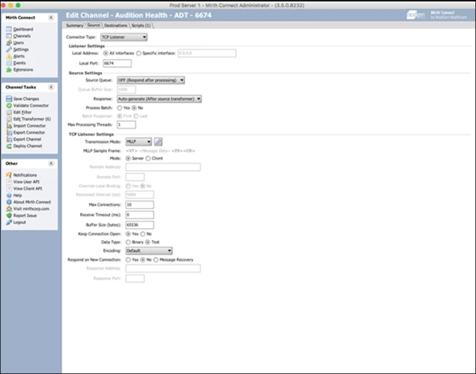The width and height of the screenshot is (476, 374).
Task: Open the Transmission Mode MLLP dropdown
Action: point(138,141)
